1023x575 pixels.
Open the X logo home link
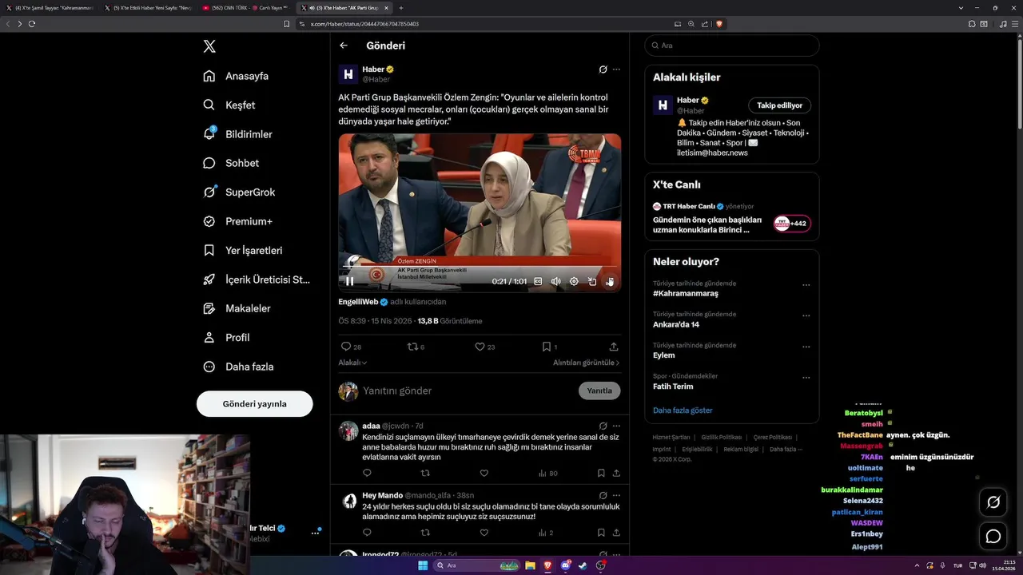(209, 46)
